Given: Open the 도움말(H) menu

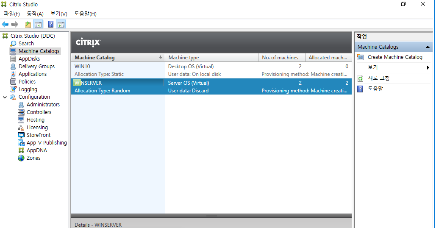Looking at the screenshot, I should tap(85, 14).
